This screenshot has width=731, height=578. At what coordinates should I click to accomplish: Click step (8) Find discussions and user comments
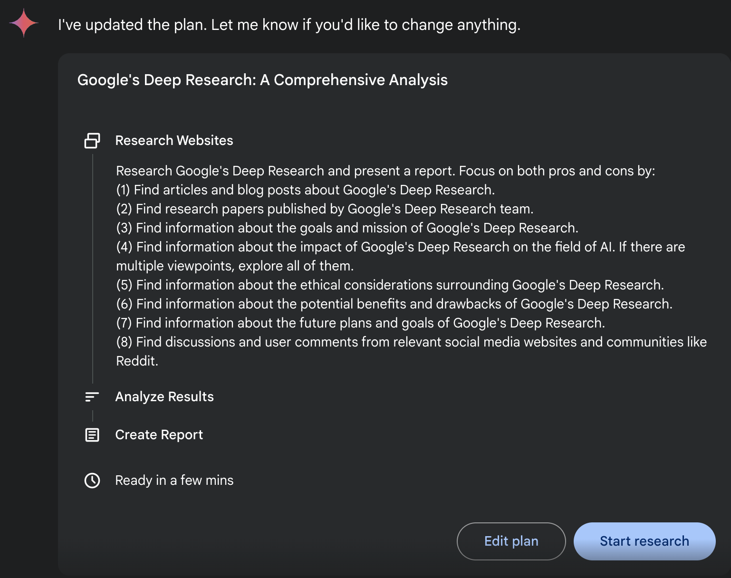tap(412, 352)
